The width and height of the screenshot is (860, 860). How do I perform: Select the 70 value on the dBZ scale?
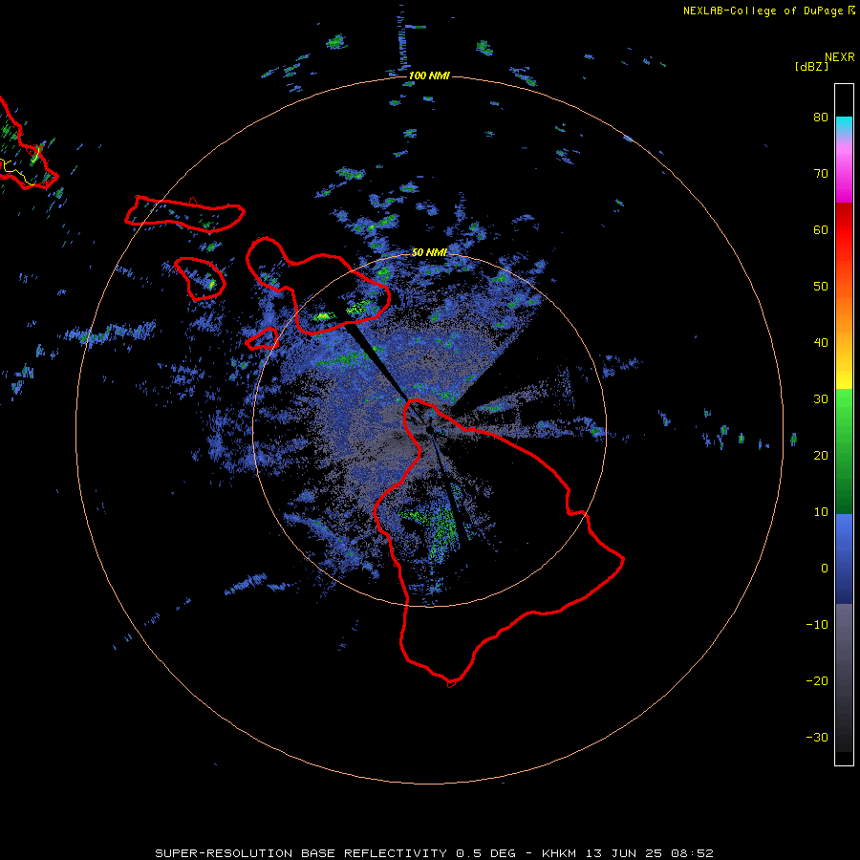pyautogui.click(x=821, y=173)
